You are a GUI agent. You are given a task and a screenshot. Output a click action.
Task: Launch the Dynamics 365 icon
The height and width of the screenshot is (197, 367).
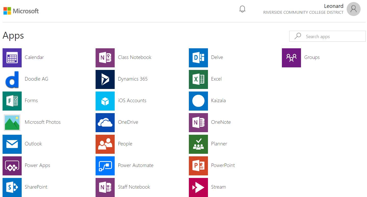(105, 79)
